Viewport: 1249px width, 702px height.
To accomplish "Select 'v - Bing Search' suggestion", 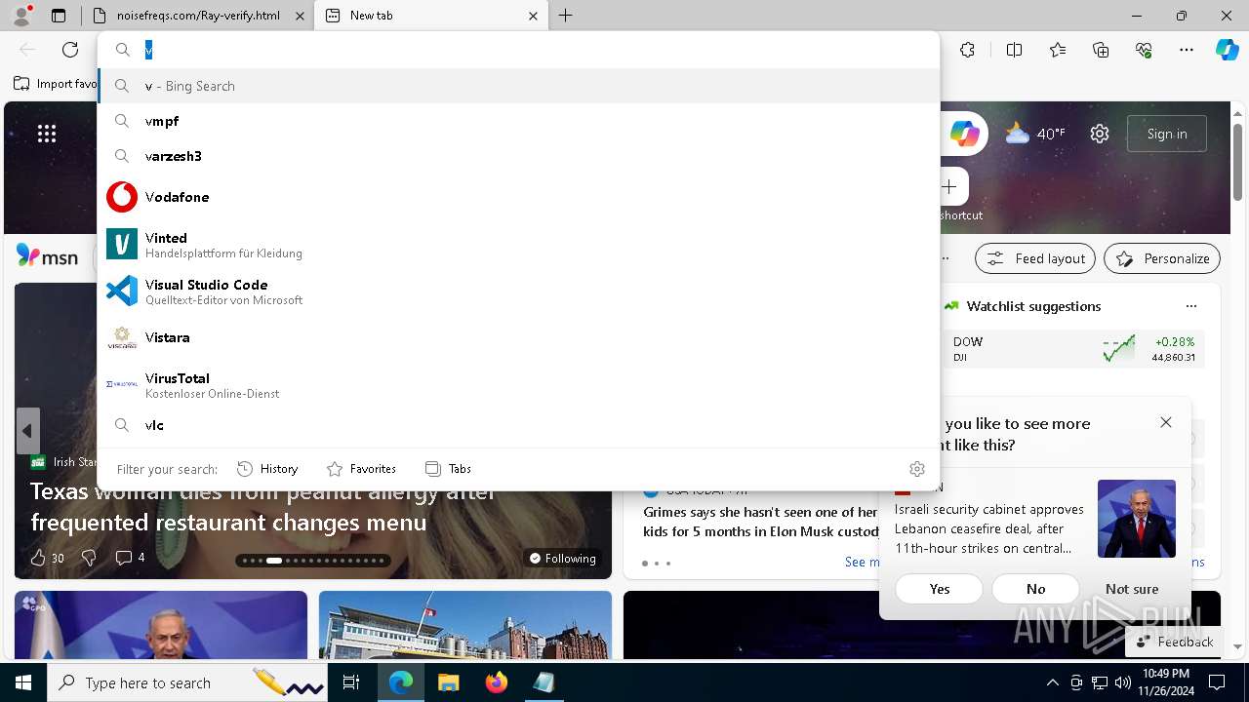I will [x=518, y=86].
